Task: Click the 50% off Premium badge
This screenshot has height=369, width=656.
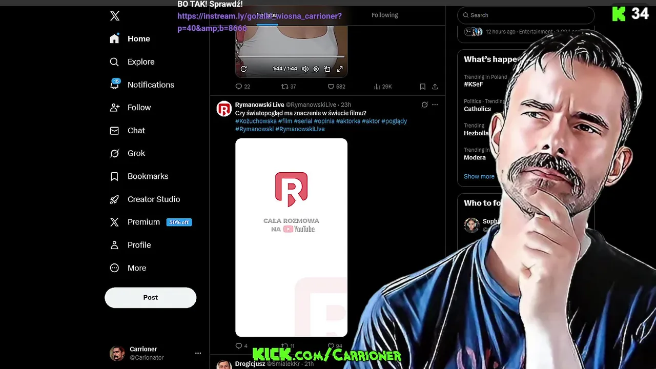Action: [x=179, y=222]
